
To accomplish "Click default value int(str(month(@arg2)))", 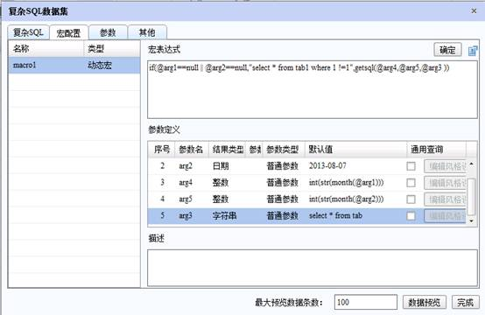I will click(x=346, y=199).
